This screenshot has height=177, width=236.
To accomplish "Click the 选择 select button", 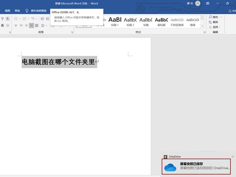I will (214, 27).
